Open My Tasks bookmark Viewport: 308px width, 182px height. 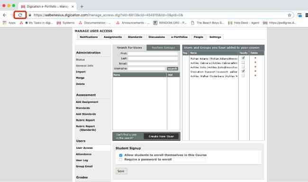point(36,23)
